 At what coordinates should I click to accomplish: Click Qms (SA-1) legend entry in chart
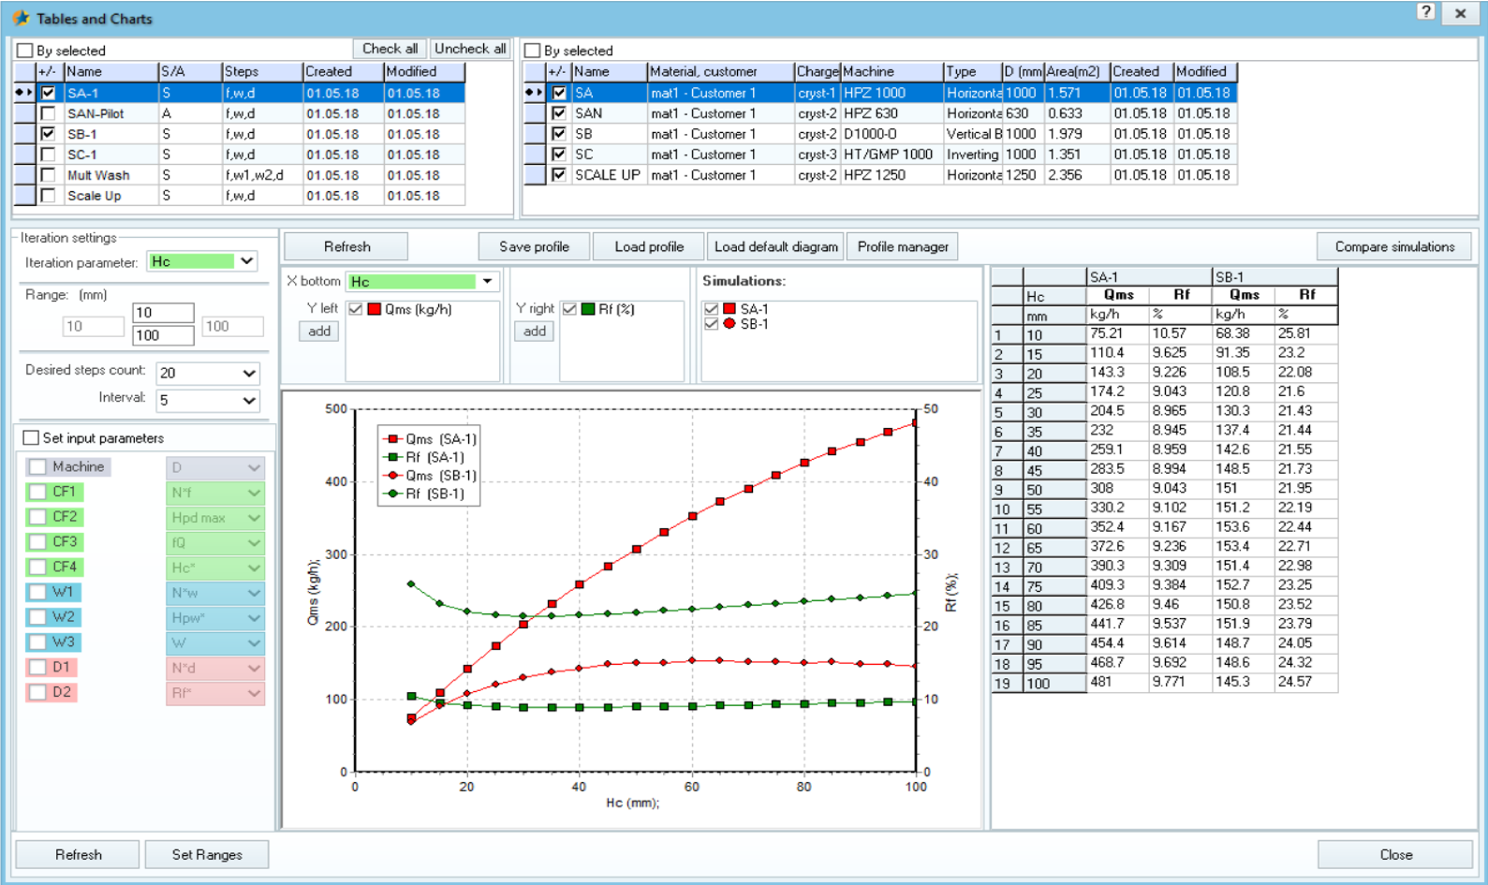(x=430, y=438)
